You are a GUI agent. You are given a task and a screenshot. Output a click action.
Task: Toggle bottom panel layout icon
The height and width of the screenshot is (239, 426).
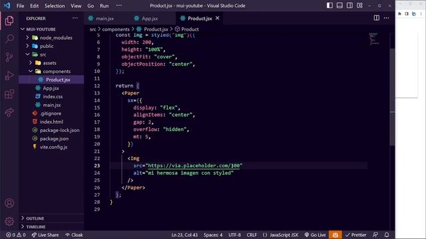(x=339, y=5)
